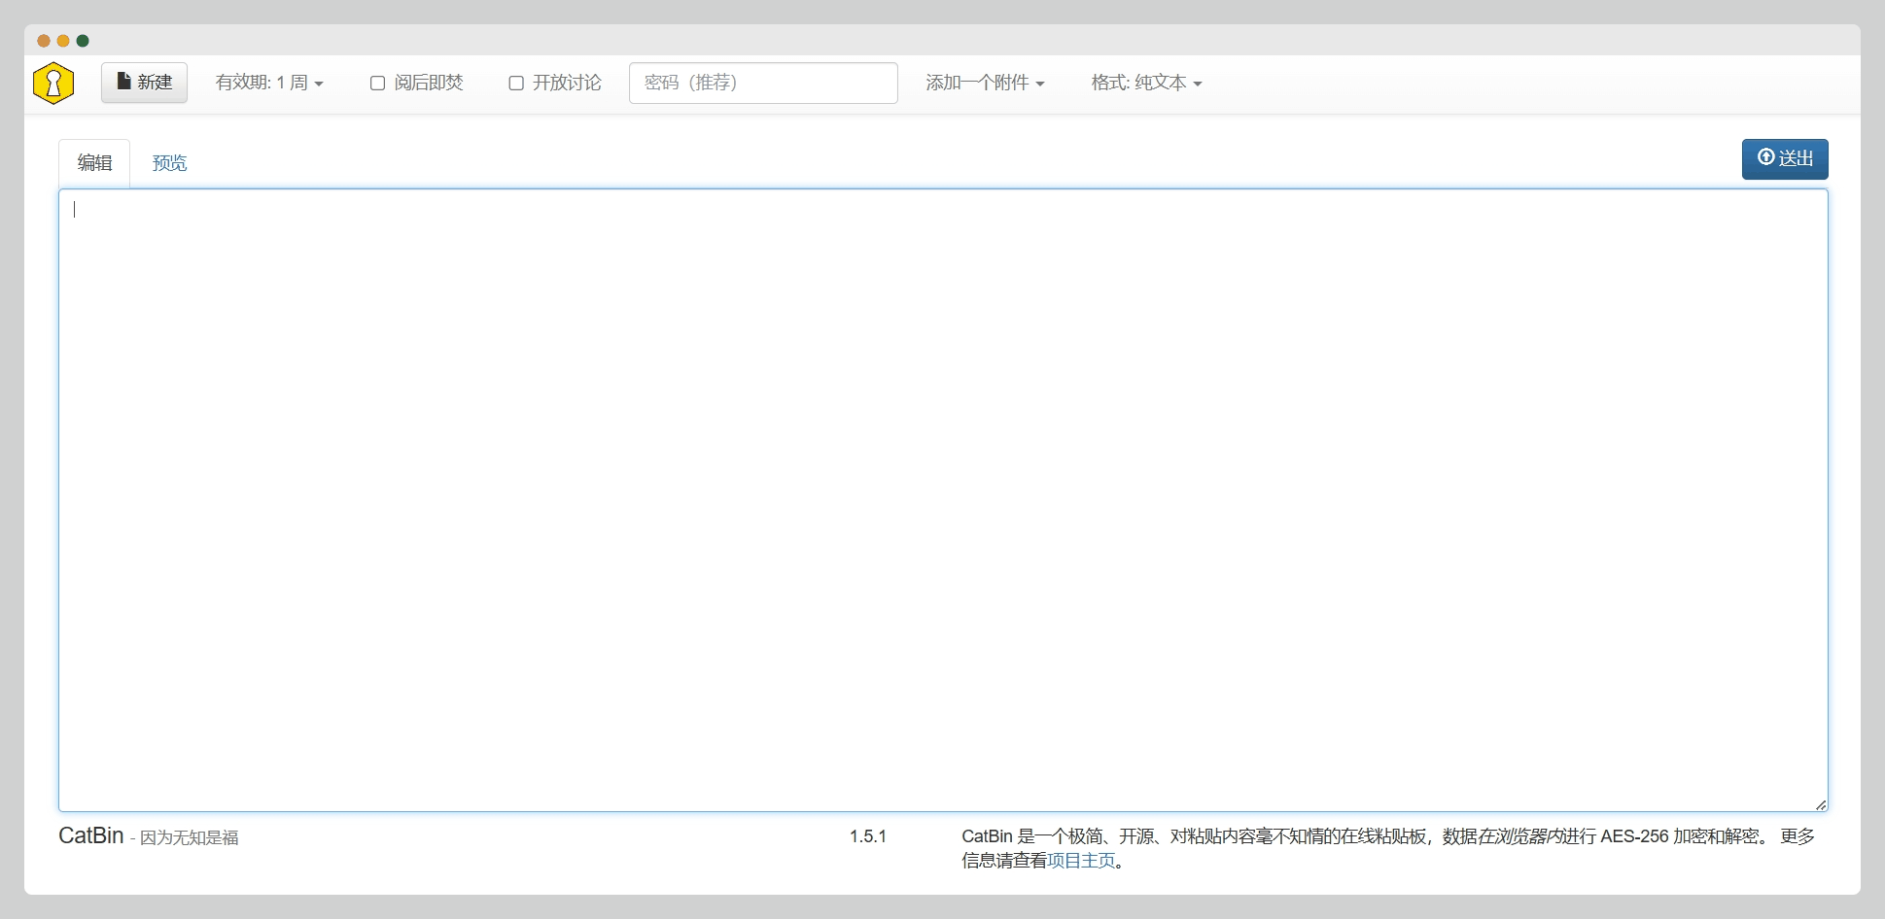The image size is (1885, 919).
Task: Open the 格式: 纯文本 format dropdown
Action: click(x=1145, y=84)
